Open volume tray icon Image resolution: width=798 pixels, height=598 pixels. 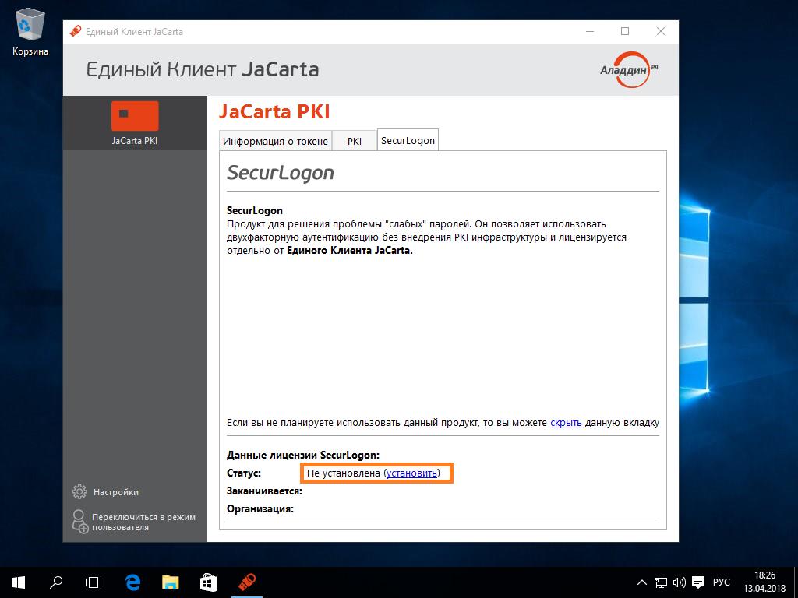[x=680, y=582]
